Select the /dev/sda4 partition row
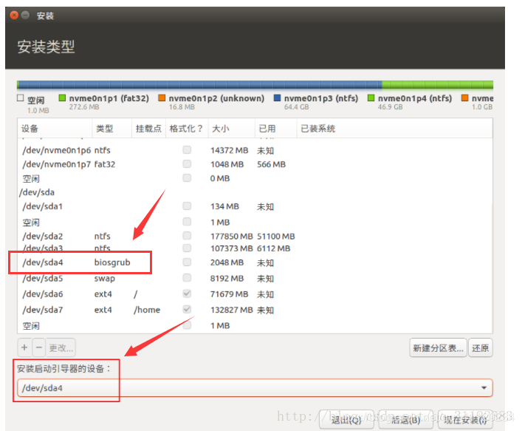522x431 pixels. coord(255,262)
